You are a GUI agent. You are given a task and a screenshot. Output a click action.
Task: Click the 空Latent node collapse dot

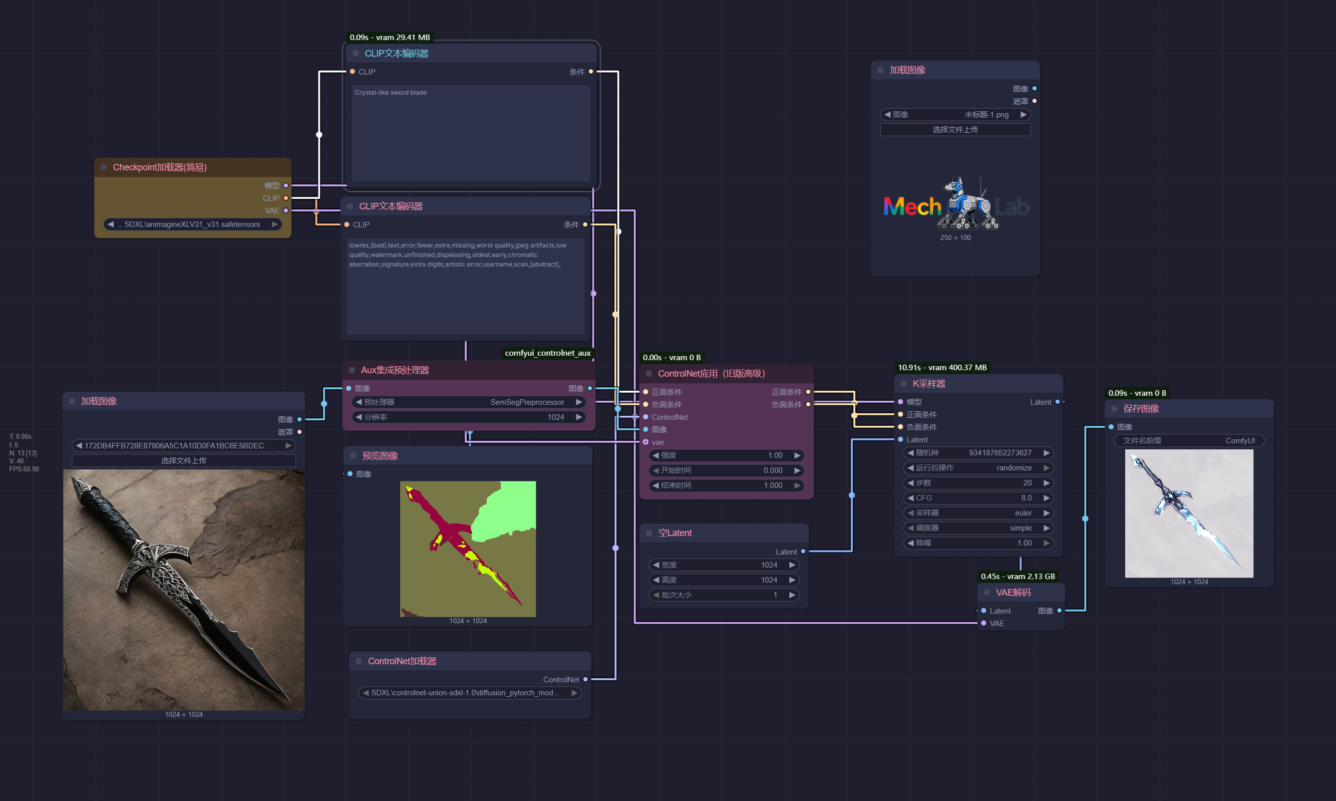click(649, 532)
